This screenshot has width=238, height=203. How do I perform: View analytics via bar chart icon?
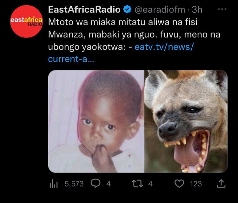click(54, 184)
